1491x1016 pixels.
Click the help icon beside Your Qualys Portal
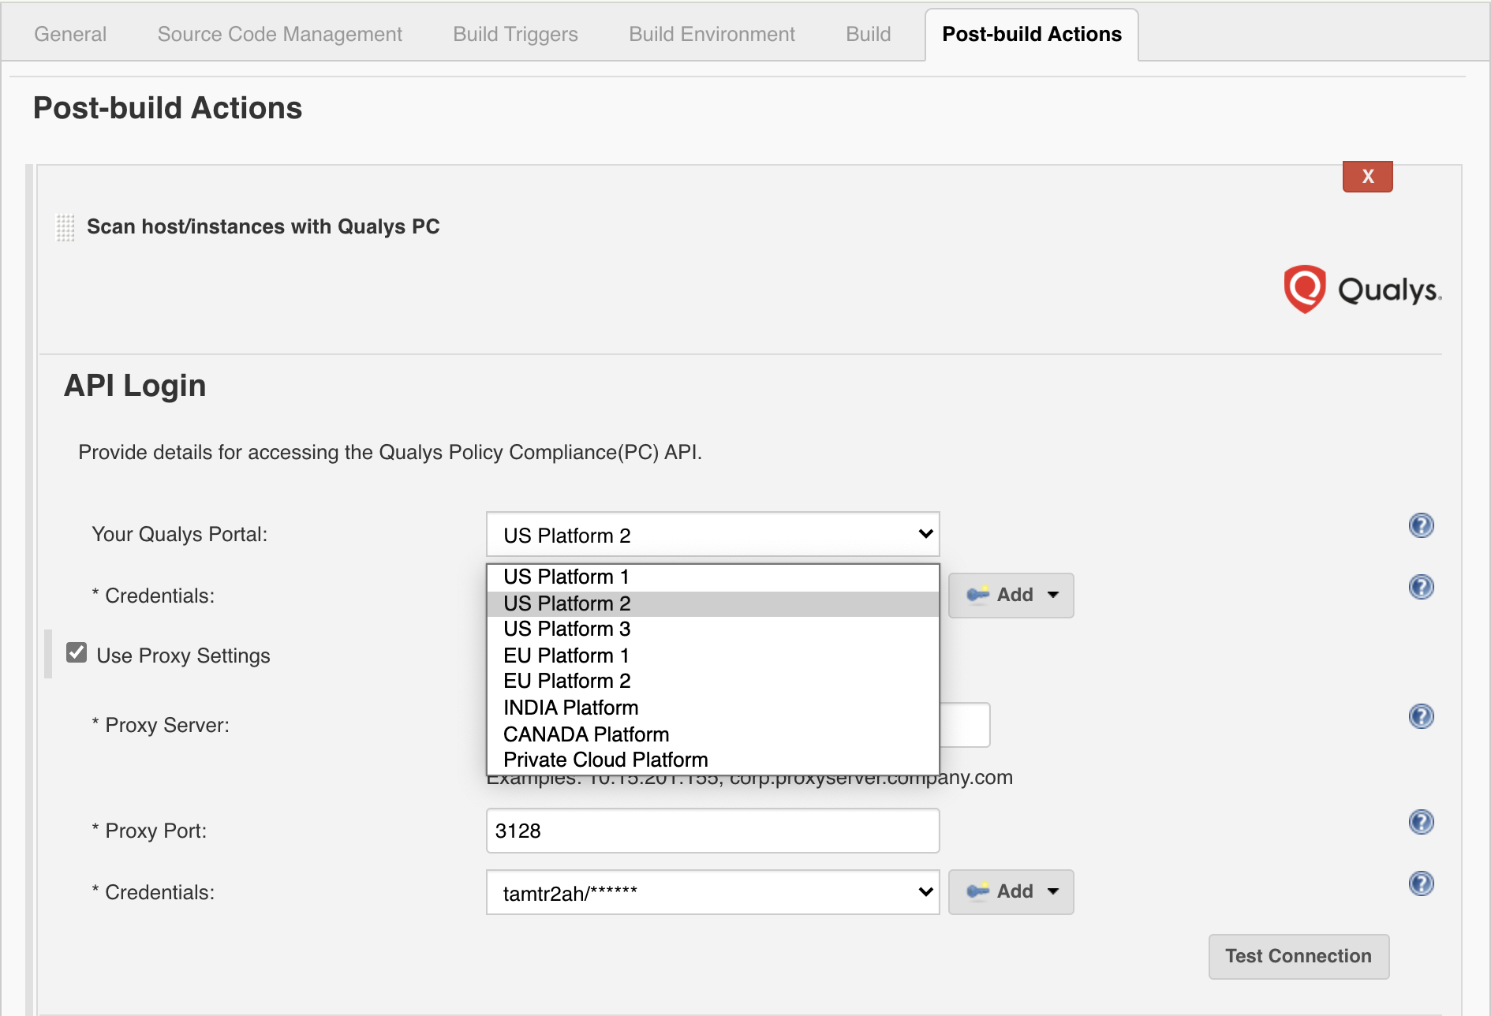[1422, 526]
